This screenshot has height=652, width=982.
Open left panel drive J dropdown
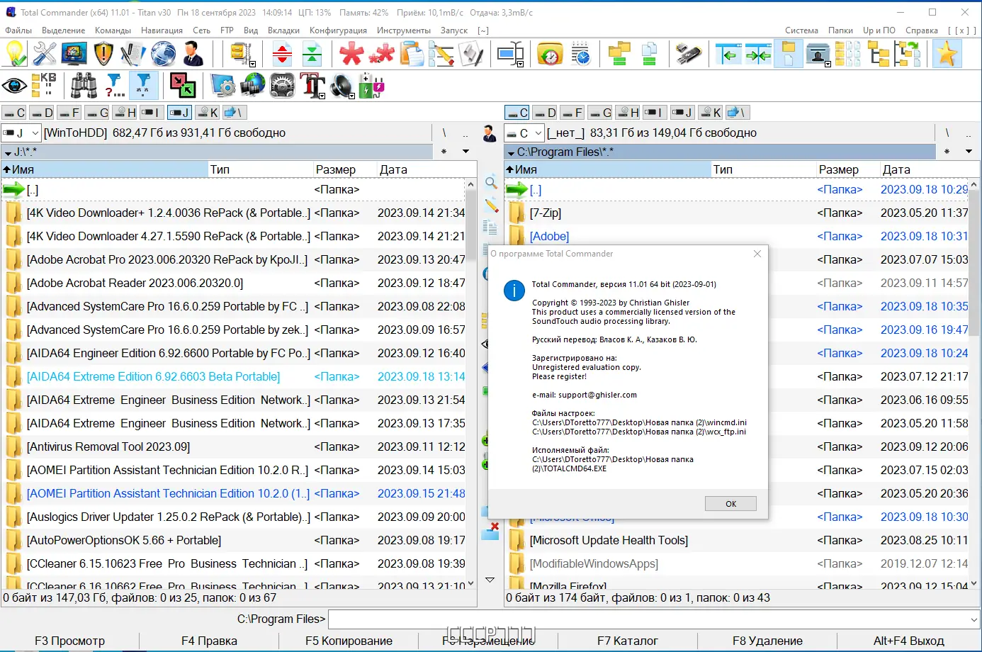[35, 133]
